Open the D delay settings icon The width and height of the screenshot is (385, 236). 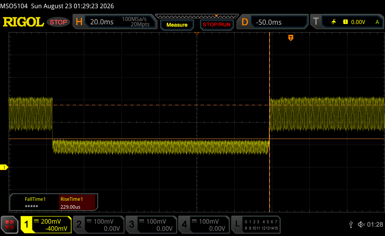pos(245,22)
